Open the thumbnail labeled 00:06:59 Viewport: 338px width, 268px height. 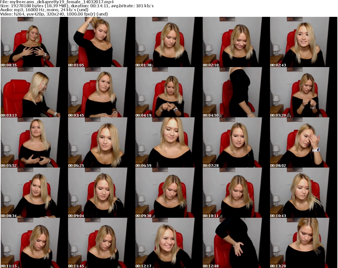pyautogui.click(x=169, y=142)
